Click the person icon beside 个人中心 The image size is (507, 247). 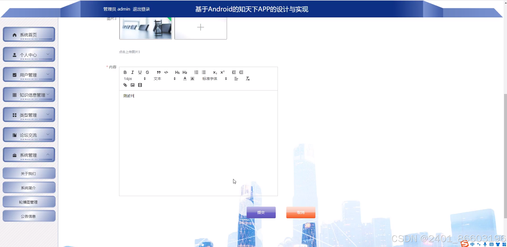coord(15,55)
